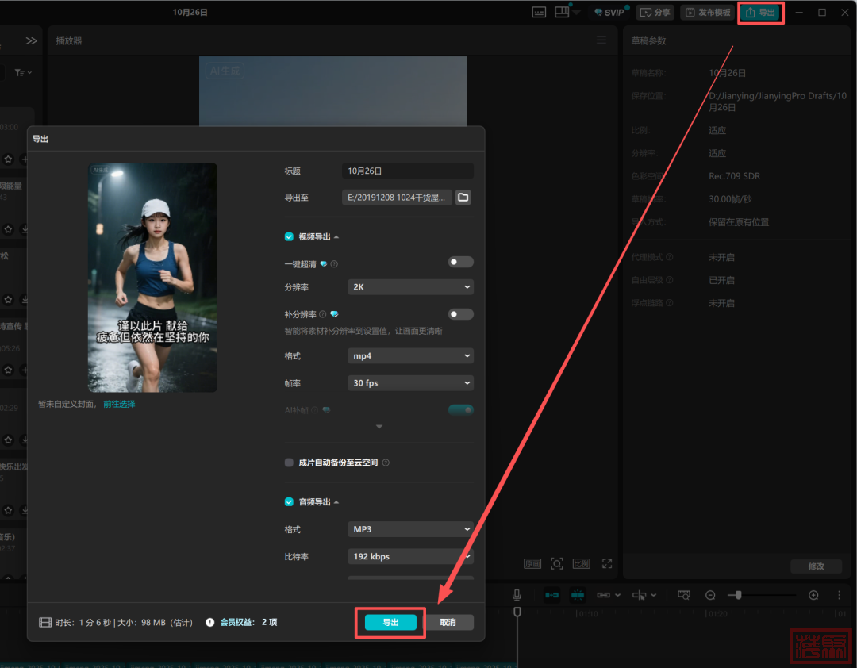Image resolution: width=857 pixels, height=668 pixels.
Task: Click 发布模板 in the top bar
Action: [707, 13]
